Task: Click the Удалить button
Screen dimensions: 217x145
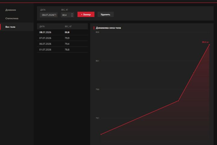Action: 105,14
